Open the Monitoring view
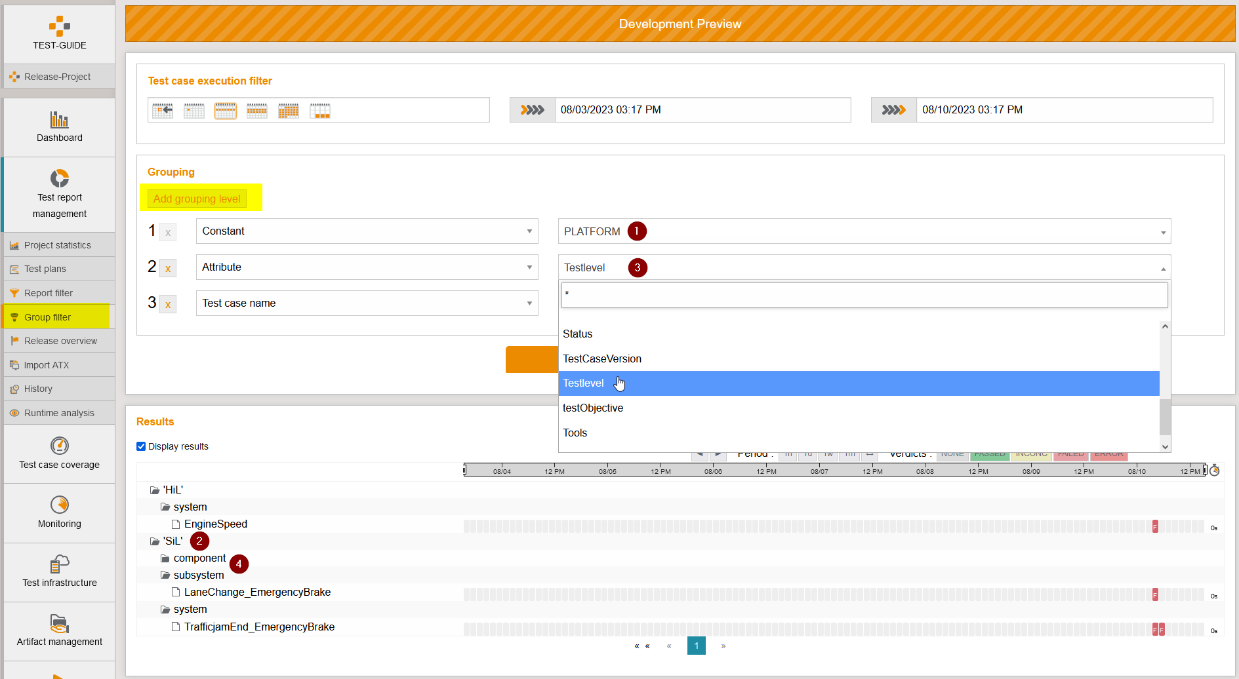Image resolution: width=1239 pixels, height=679 pixels. (x=59, y=512)
